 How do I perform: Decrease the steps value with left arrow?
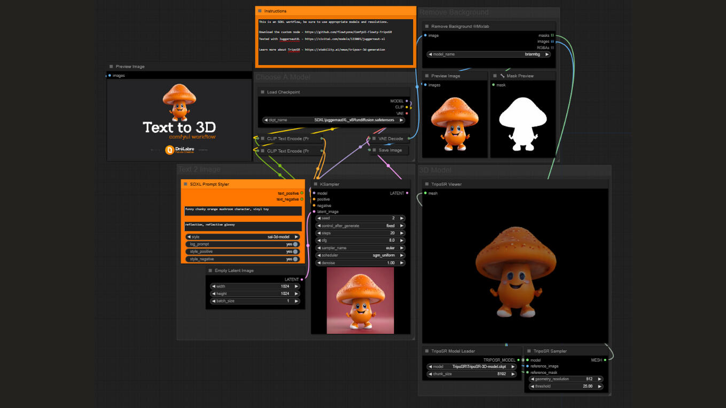319,233
